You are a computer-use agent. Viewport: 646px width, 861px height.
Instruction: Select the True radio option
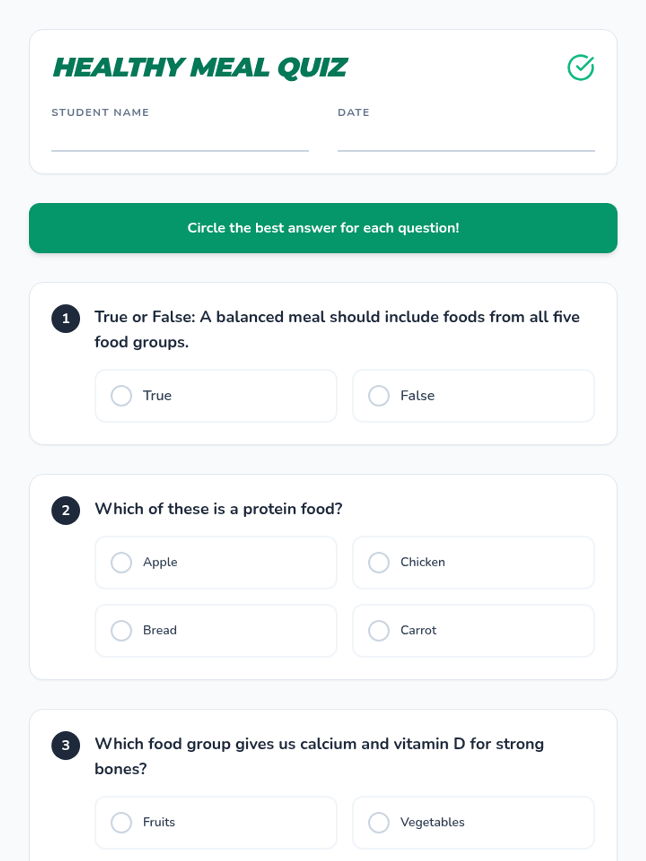[122, 396]
